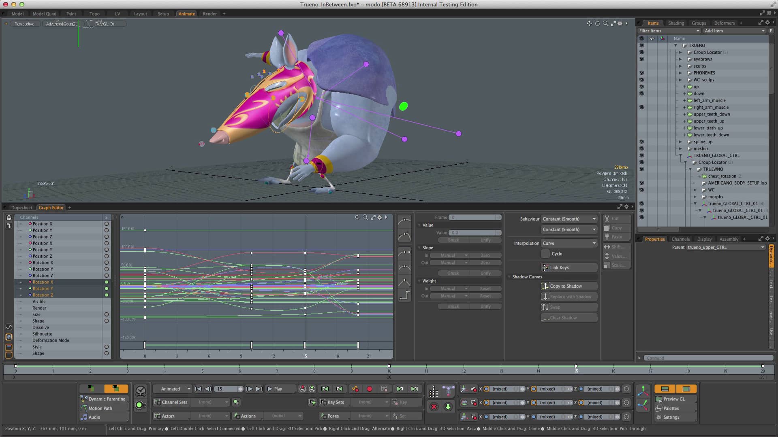Open the Shading panel tab

click(675, 23)
